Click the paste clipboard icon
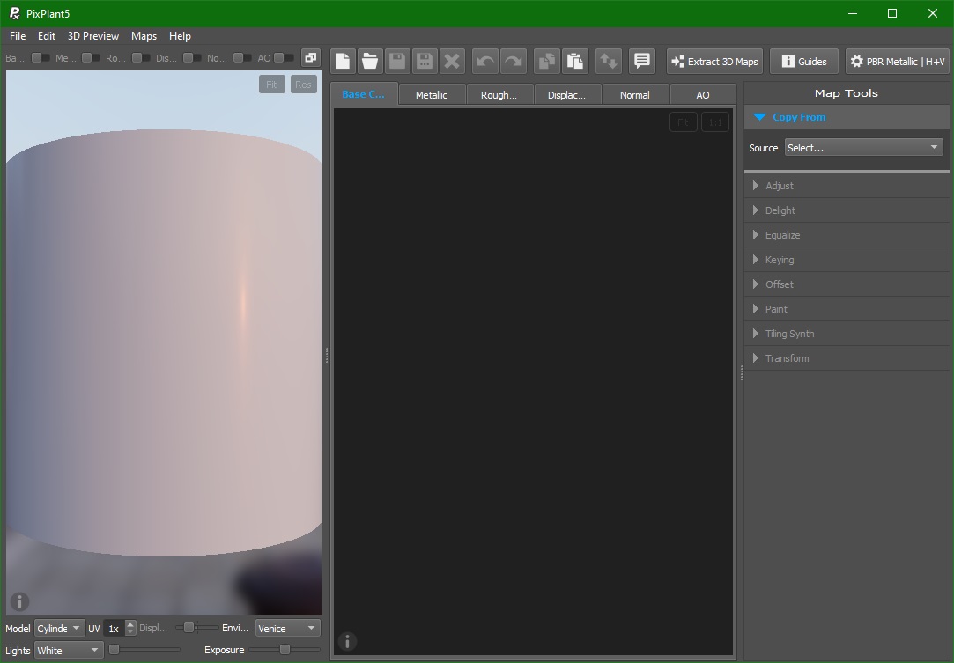The width and height of the screenshot is (954, 663). 575,61
